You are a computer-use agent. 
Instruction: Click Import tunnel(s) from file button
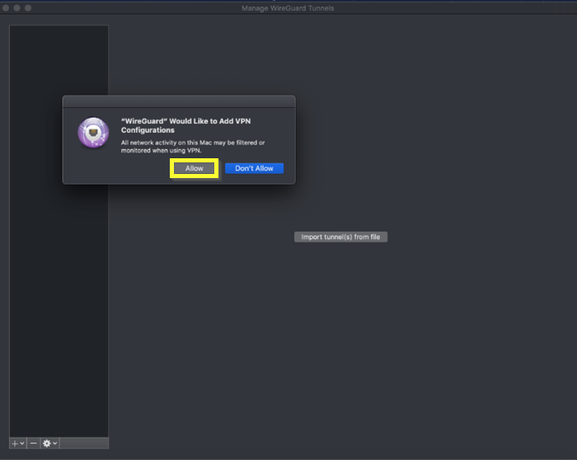[x=340, y=237]
